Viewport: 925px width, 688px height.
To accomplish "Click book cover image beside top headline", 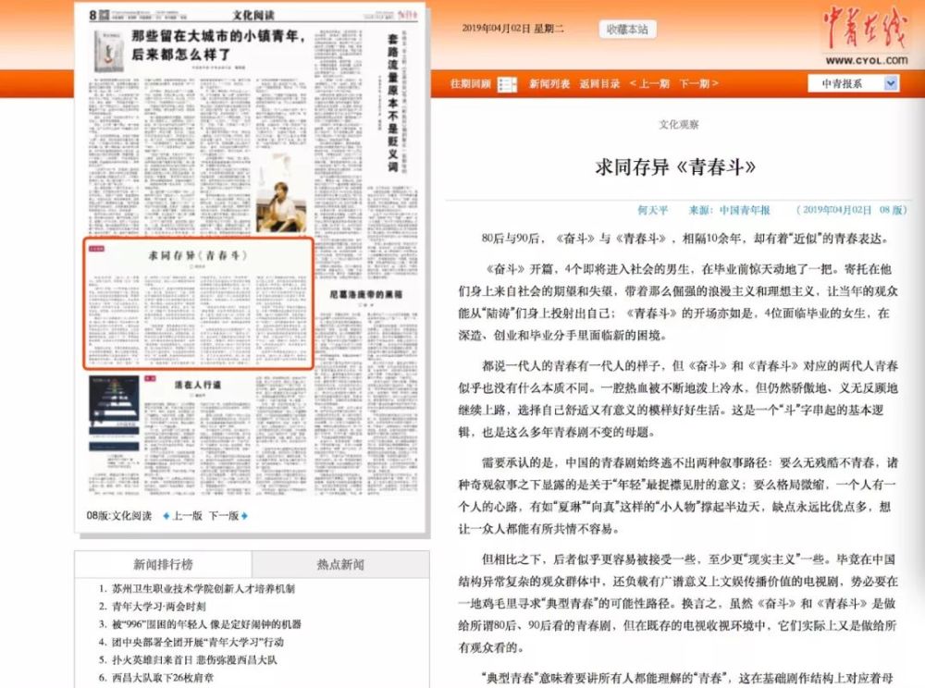I will pyautogui.click(x=109, y=52).
